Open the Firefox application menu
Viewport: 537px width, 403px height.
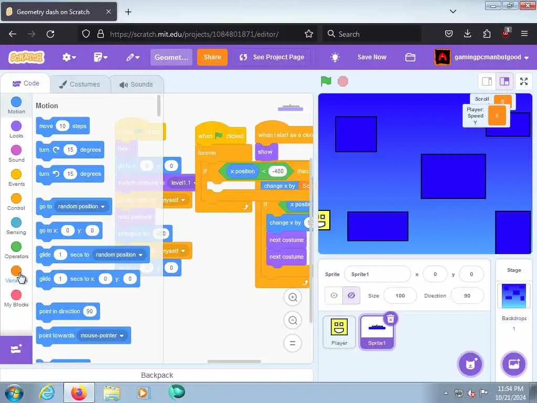(x=524, y=34)
